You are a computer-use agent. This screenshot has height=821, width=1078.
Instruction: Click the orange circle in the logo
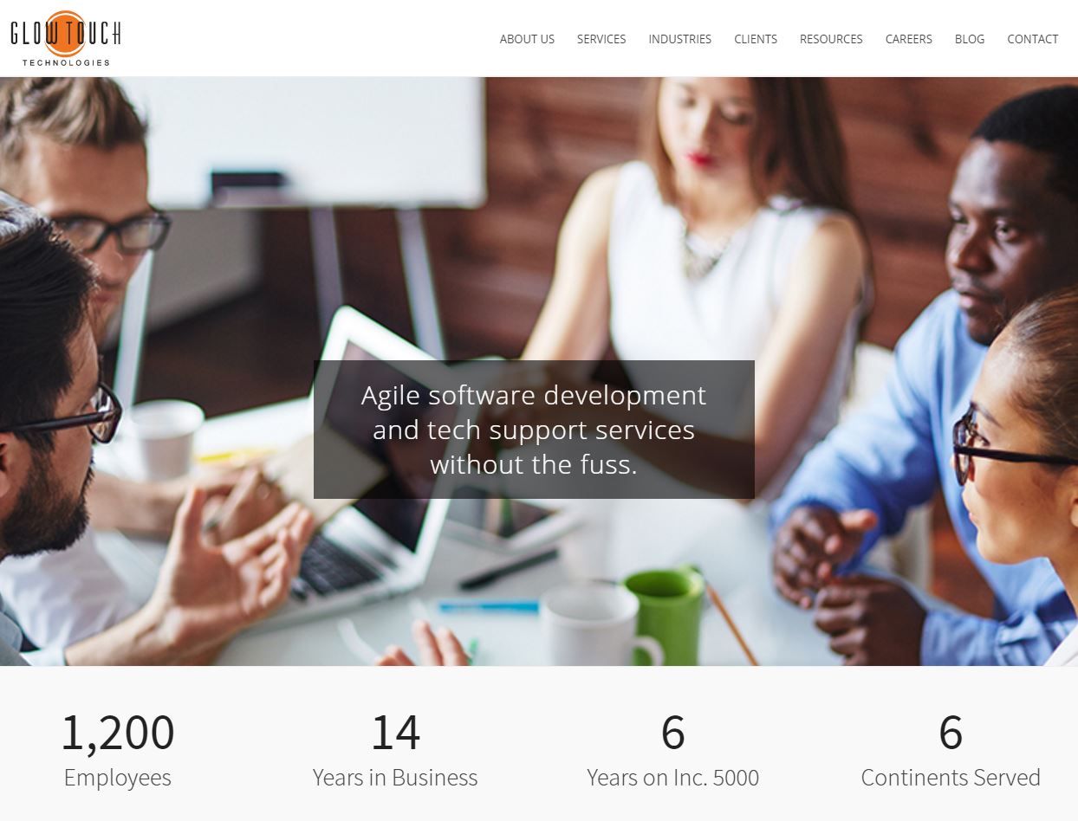pos(65,34)
